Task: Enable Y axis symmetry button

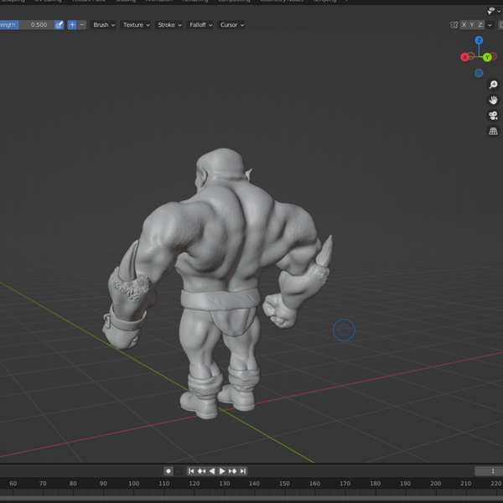Action: point(472,25)
